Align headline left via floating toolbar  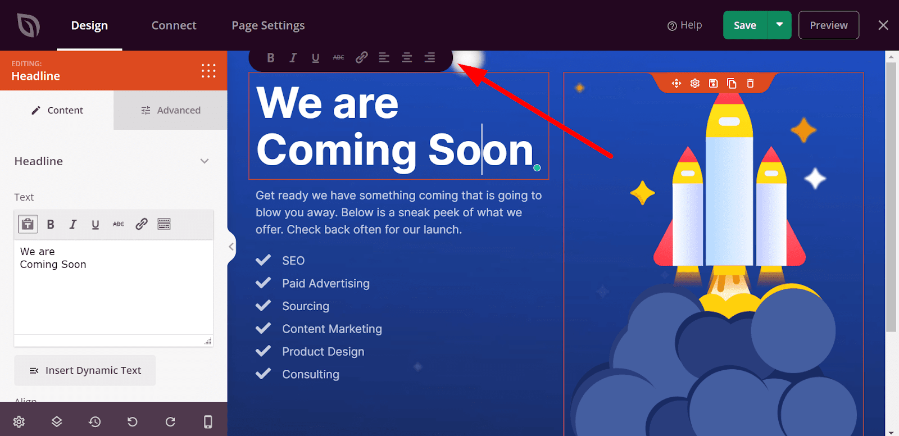[384, 57]
